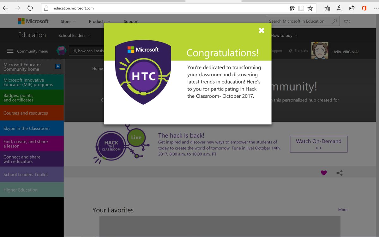379x237 pixels.
Task: Click the share icon below the banner
Action: click(340, 173)
